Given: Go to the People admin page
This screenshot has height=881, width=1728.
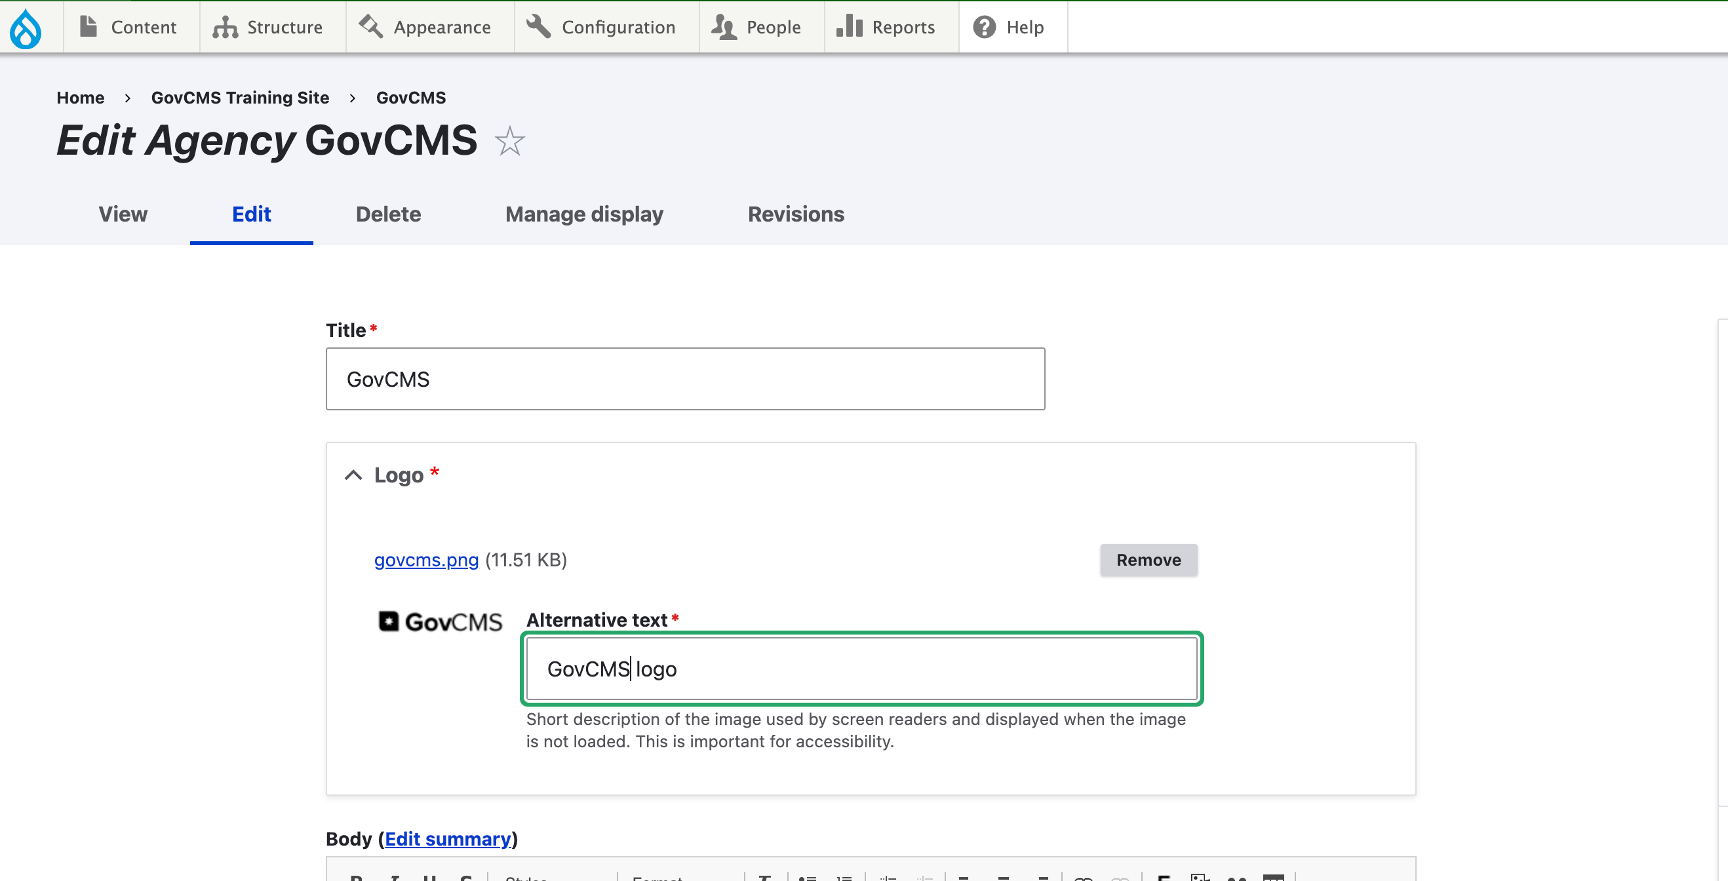Looking at the screenshot, I should point(756,28).
